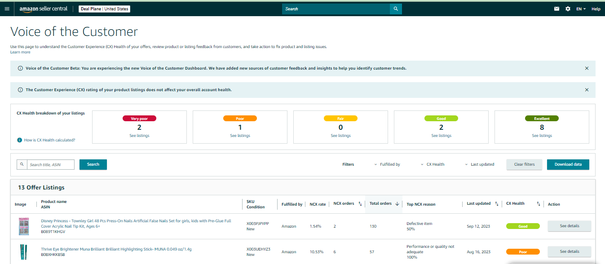Sort by Last updated column arrows
The image size is (605, 264).
pos(496,204)
